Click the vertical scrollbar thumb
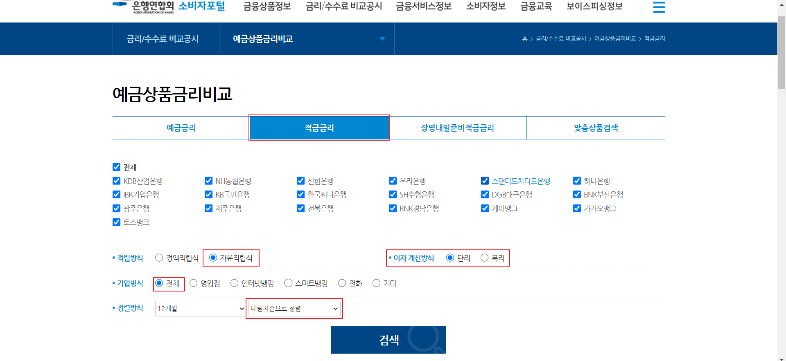Screen dimensions: 786x361 tap(781, 52)
